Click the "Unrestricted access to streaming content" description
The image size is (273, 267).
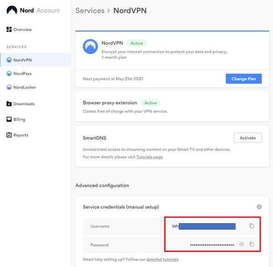157,149
